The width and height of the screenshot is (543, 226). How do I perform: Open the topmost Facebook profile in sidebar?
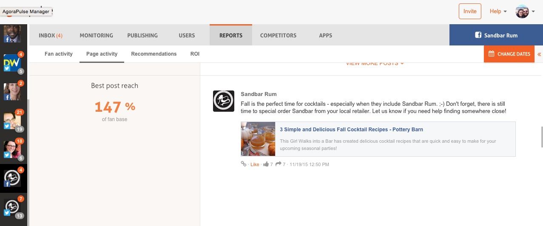12,34
